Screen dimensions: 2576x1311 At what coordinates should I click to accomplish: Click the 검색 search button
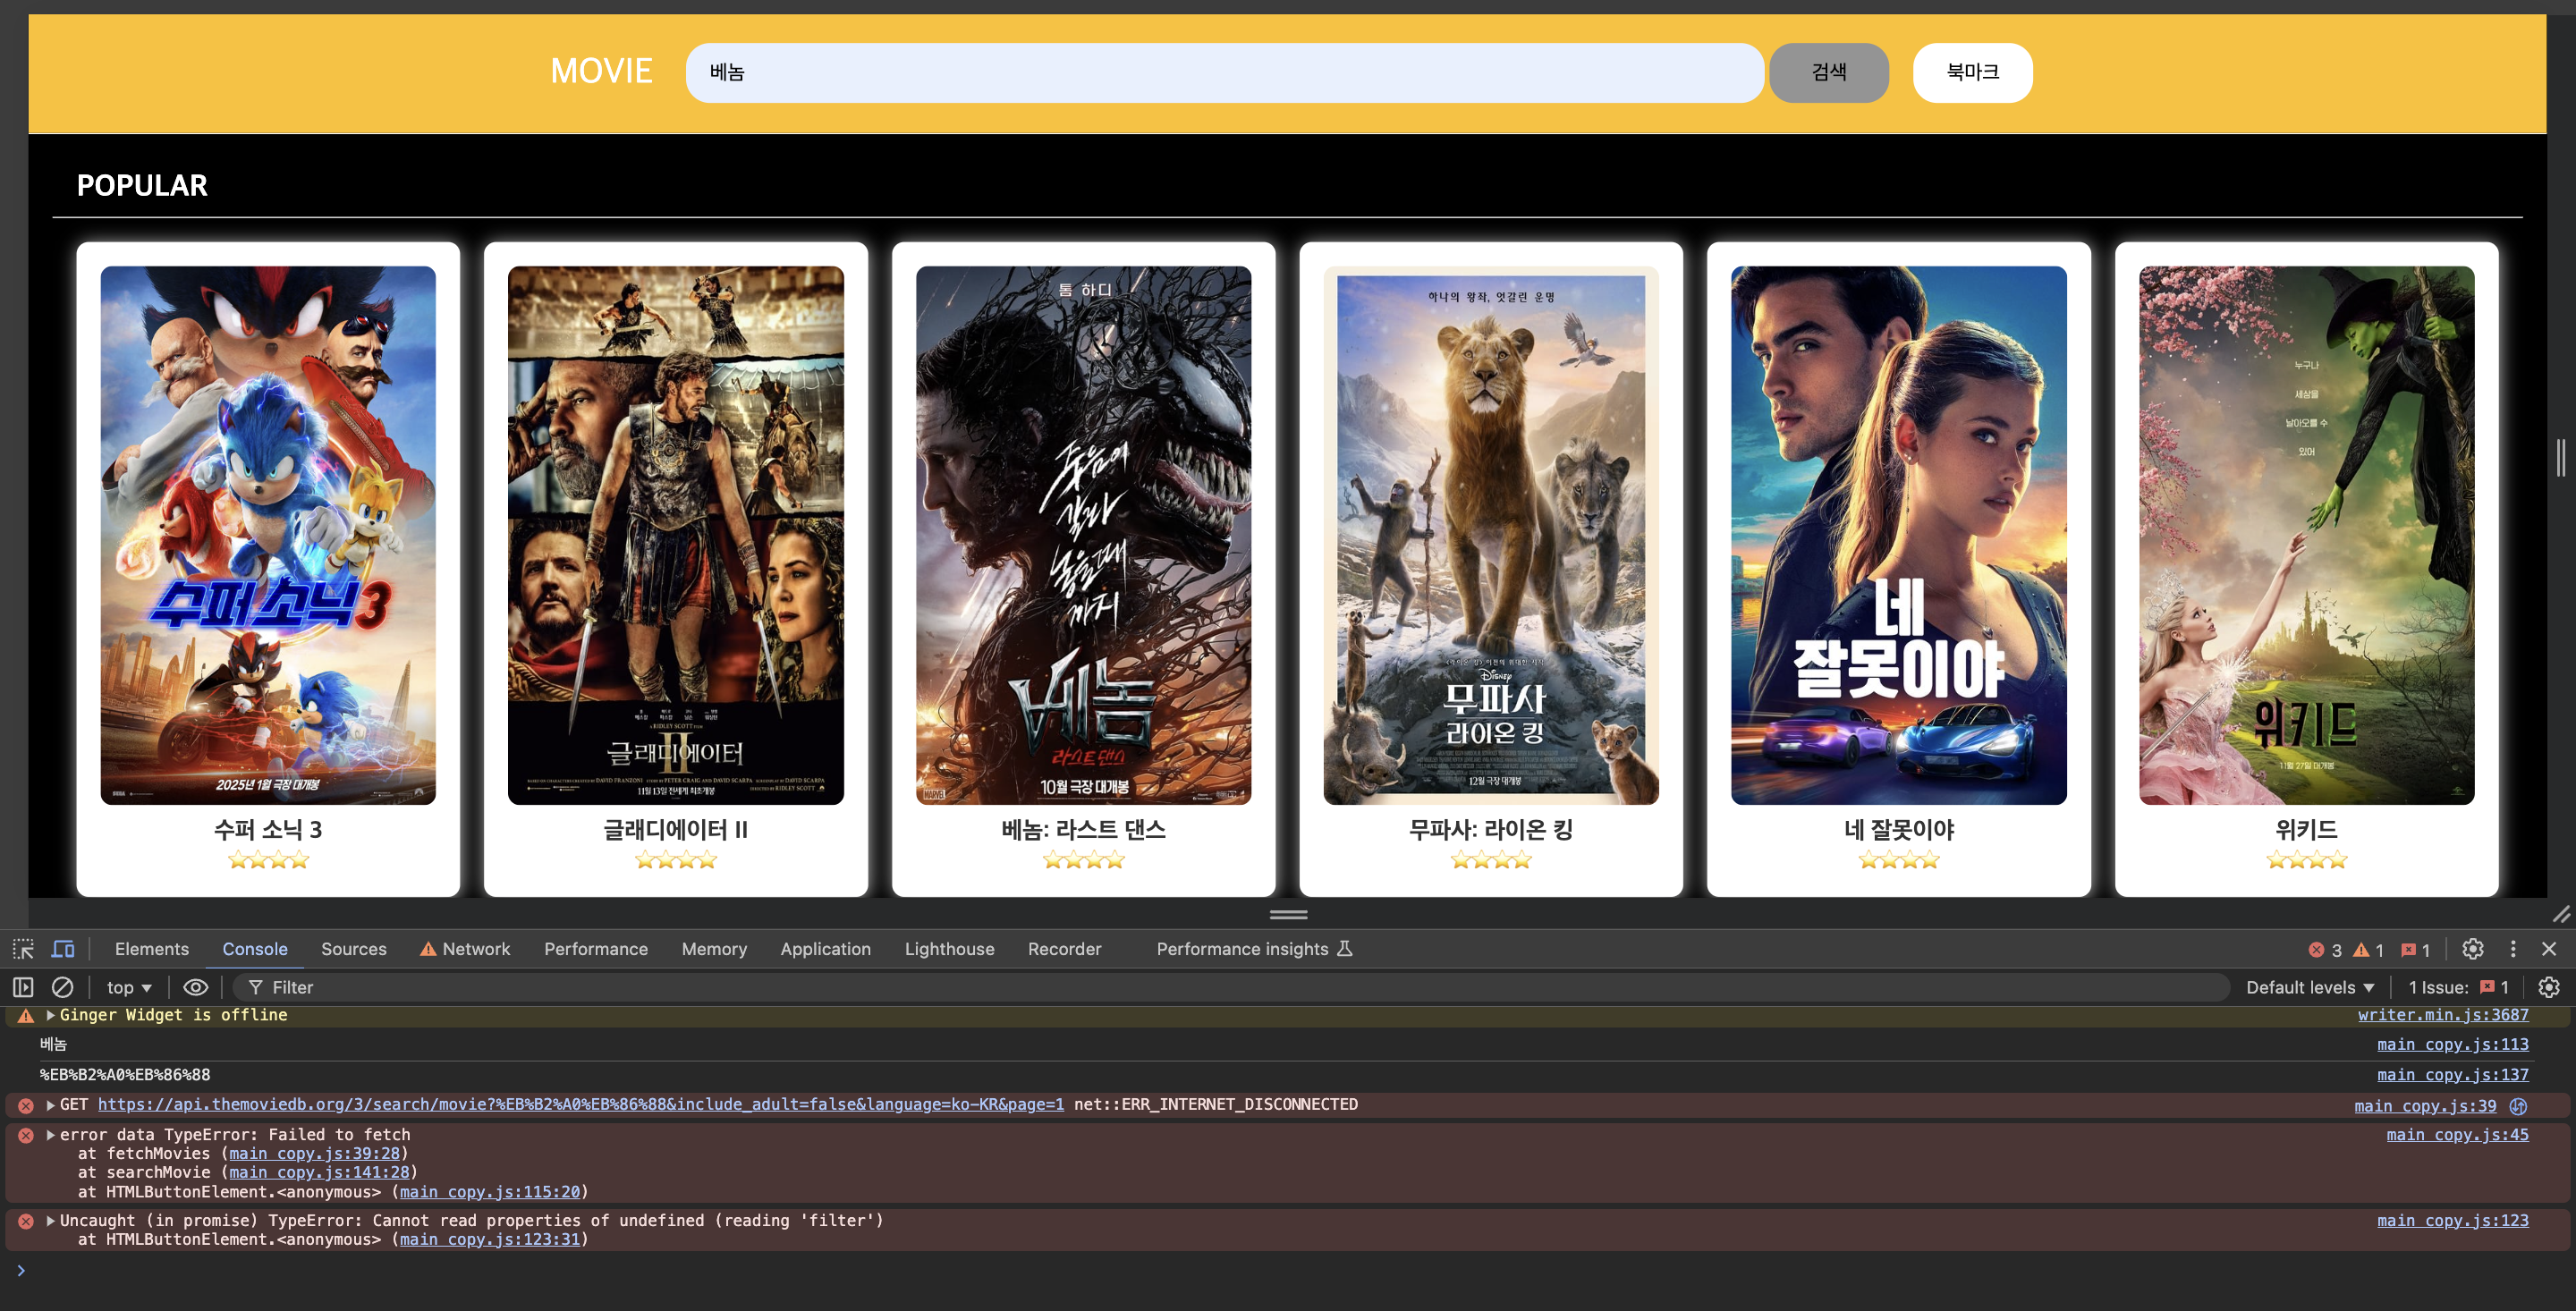point(1828,72)
